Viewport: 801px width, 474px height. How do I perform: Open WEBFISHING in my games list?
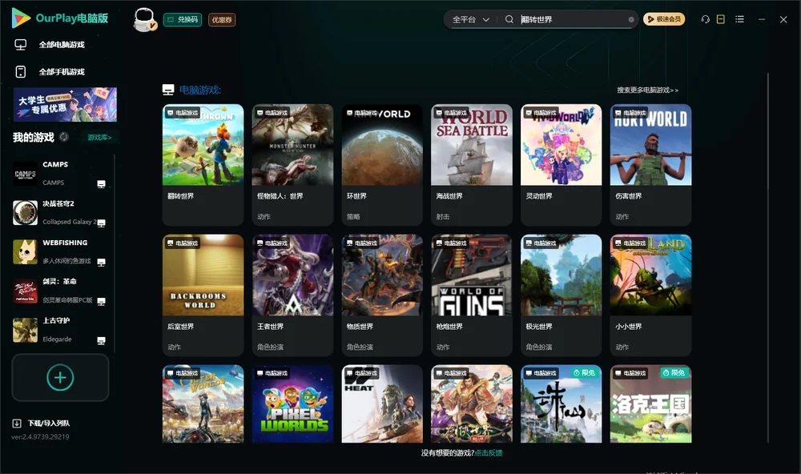point(60,251)
